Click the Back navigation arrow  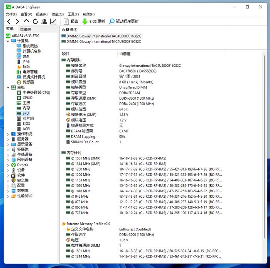[9, 21]
